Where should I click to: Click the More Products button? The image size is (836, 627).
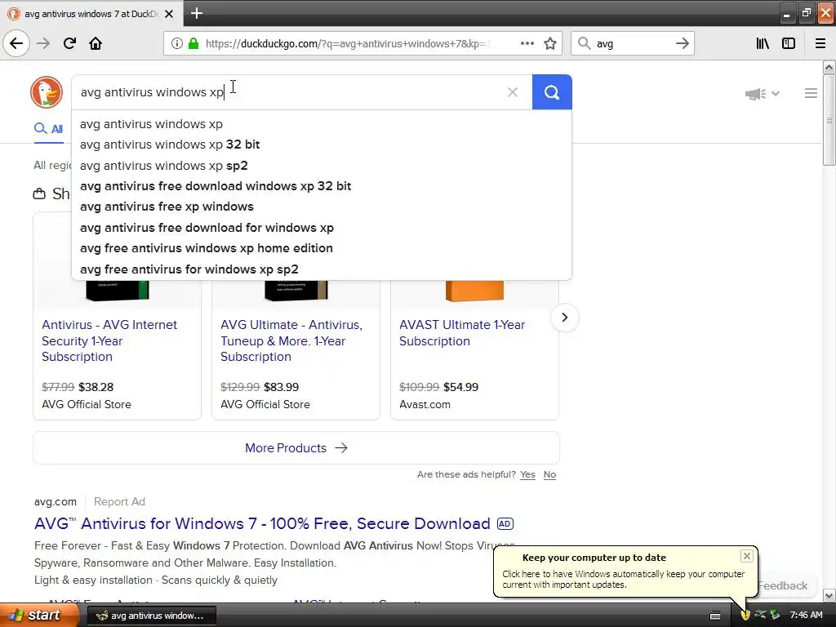tap(296, 448)
